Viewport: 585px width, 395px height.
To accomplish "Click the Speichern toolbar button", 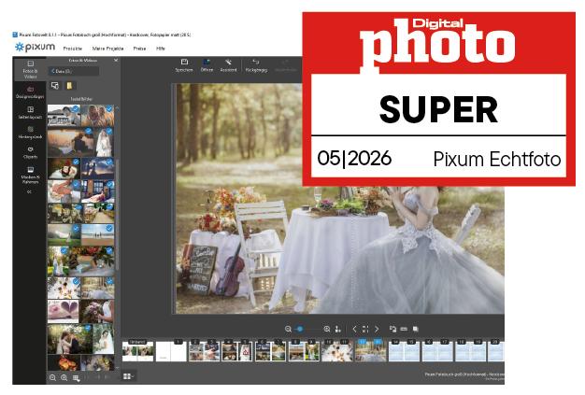I will point(184,65).
